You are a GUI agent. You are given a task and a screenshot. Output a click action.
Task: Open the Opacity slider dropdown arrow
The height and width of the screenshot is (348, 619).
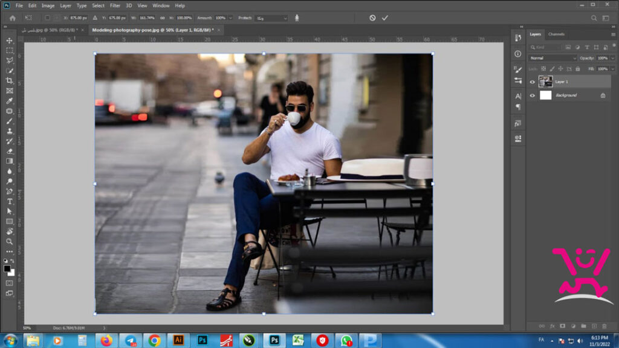613,58
